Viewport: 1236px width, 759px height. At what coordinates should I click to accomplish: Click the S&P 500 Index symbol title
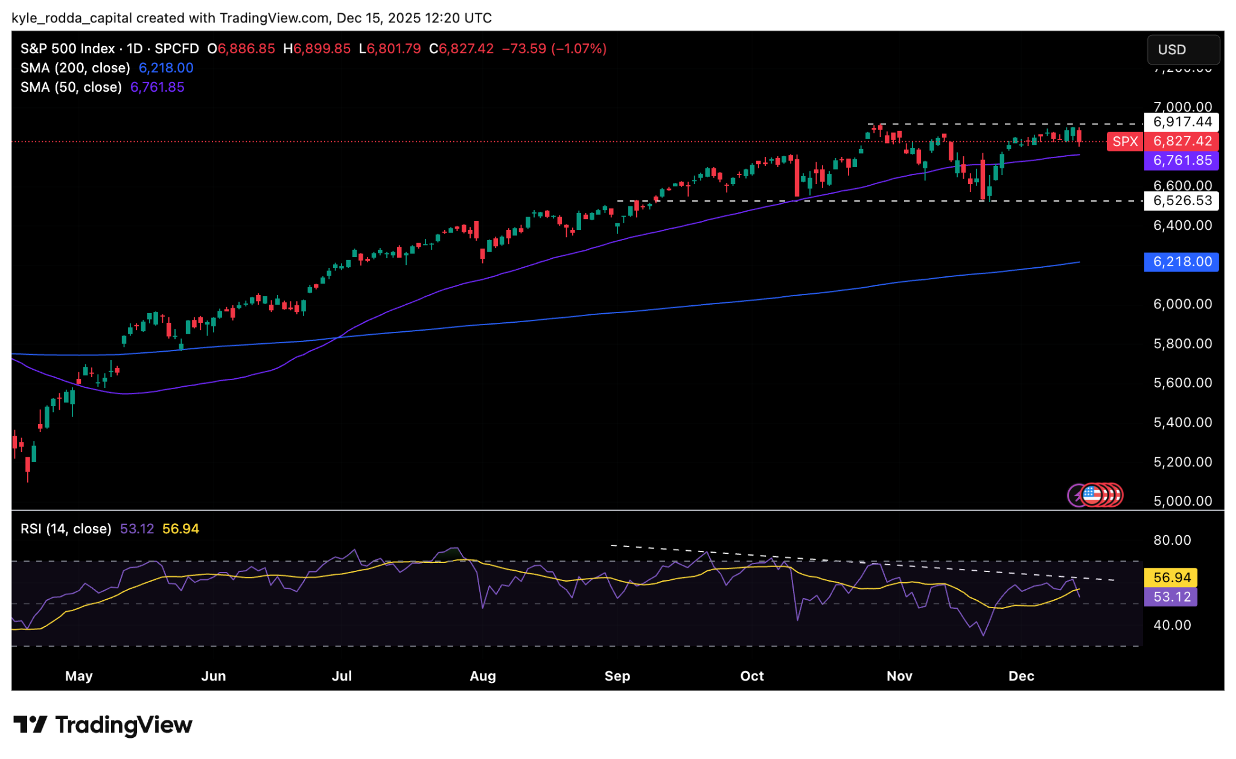[68, 48]
